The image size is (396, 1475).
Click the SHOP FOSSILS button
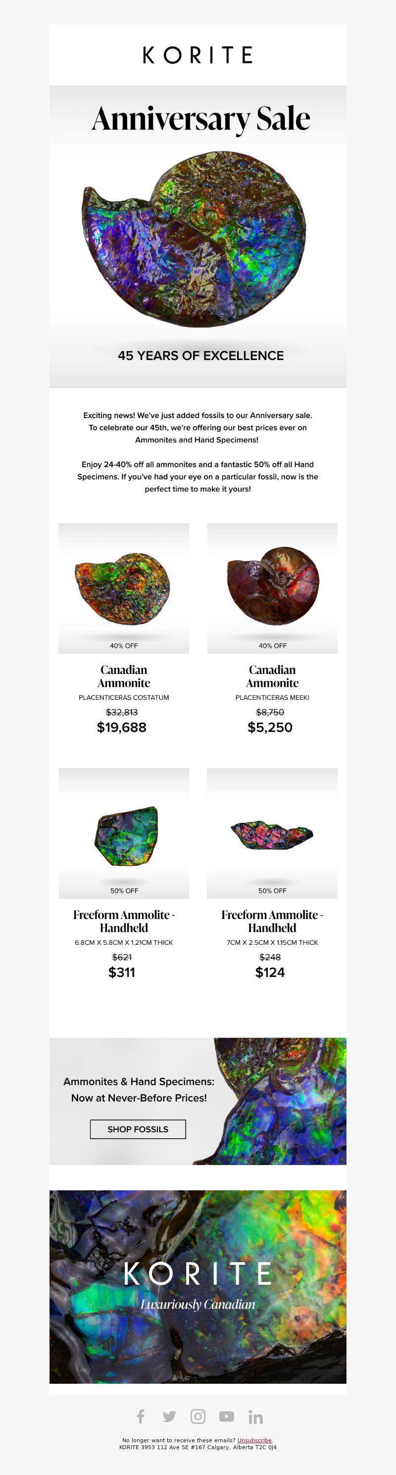(138, 1129)
